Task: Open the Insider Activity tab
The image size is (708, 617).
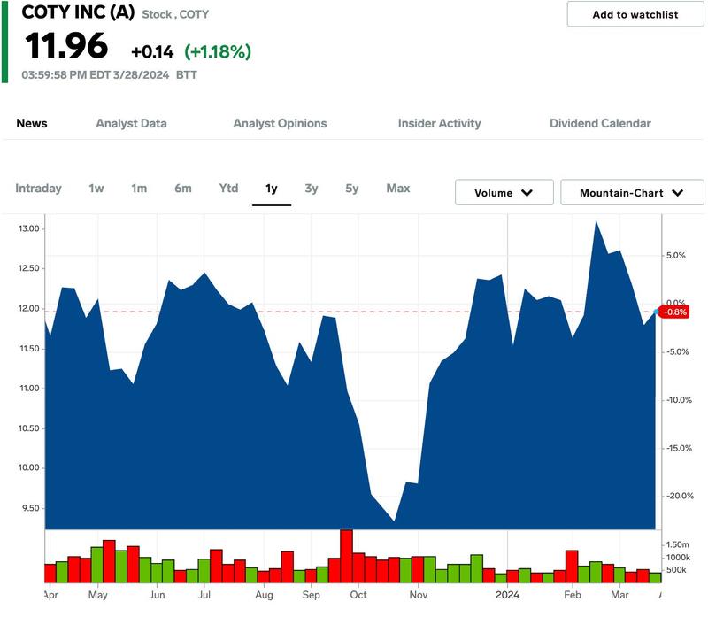Action: [439, 123]
